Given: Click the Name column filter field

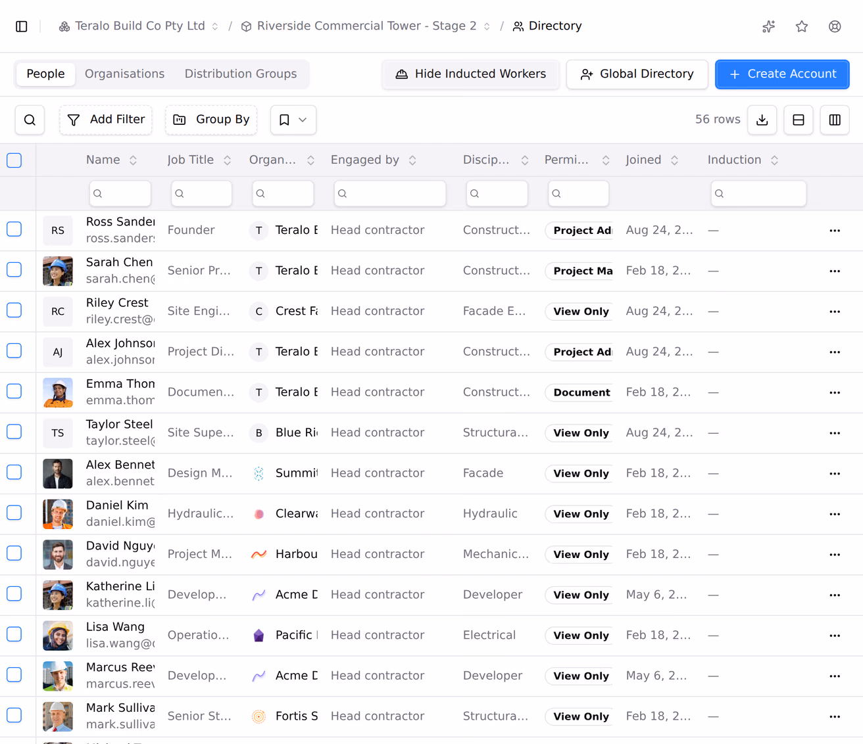Looking at the screenshot, I should click(x=120, y=194).
